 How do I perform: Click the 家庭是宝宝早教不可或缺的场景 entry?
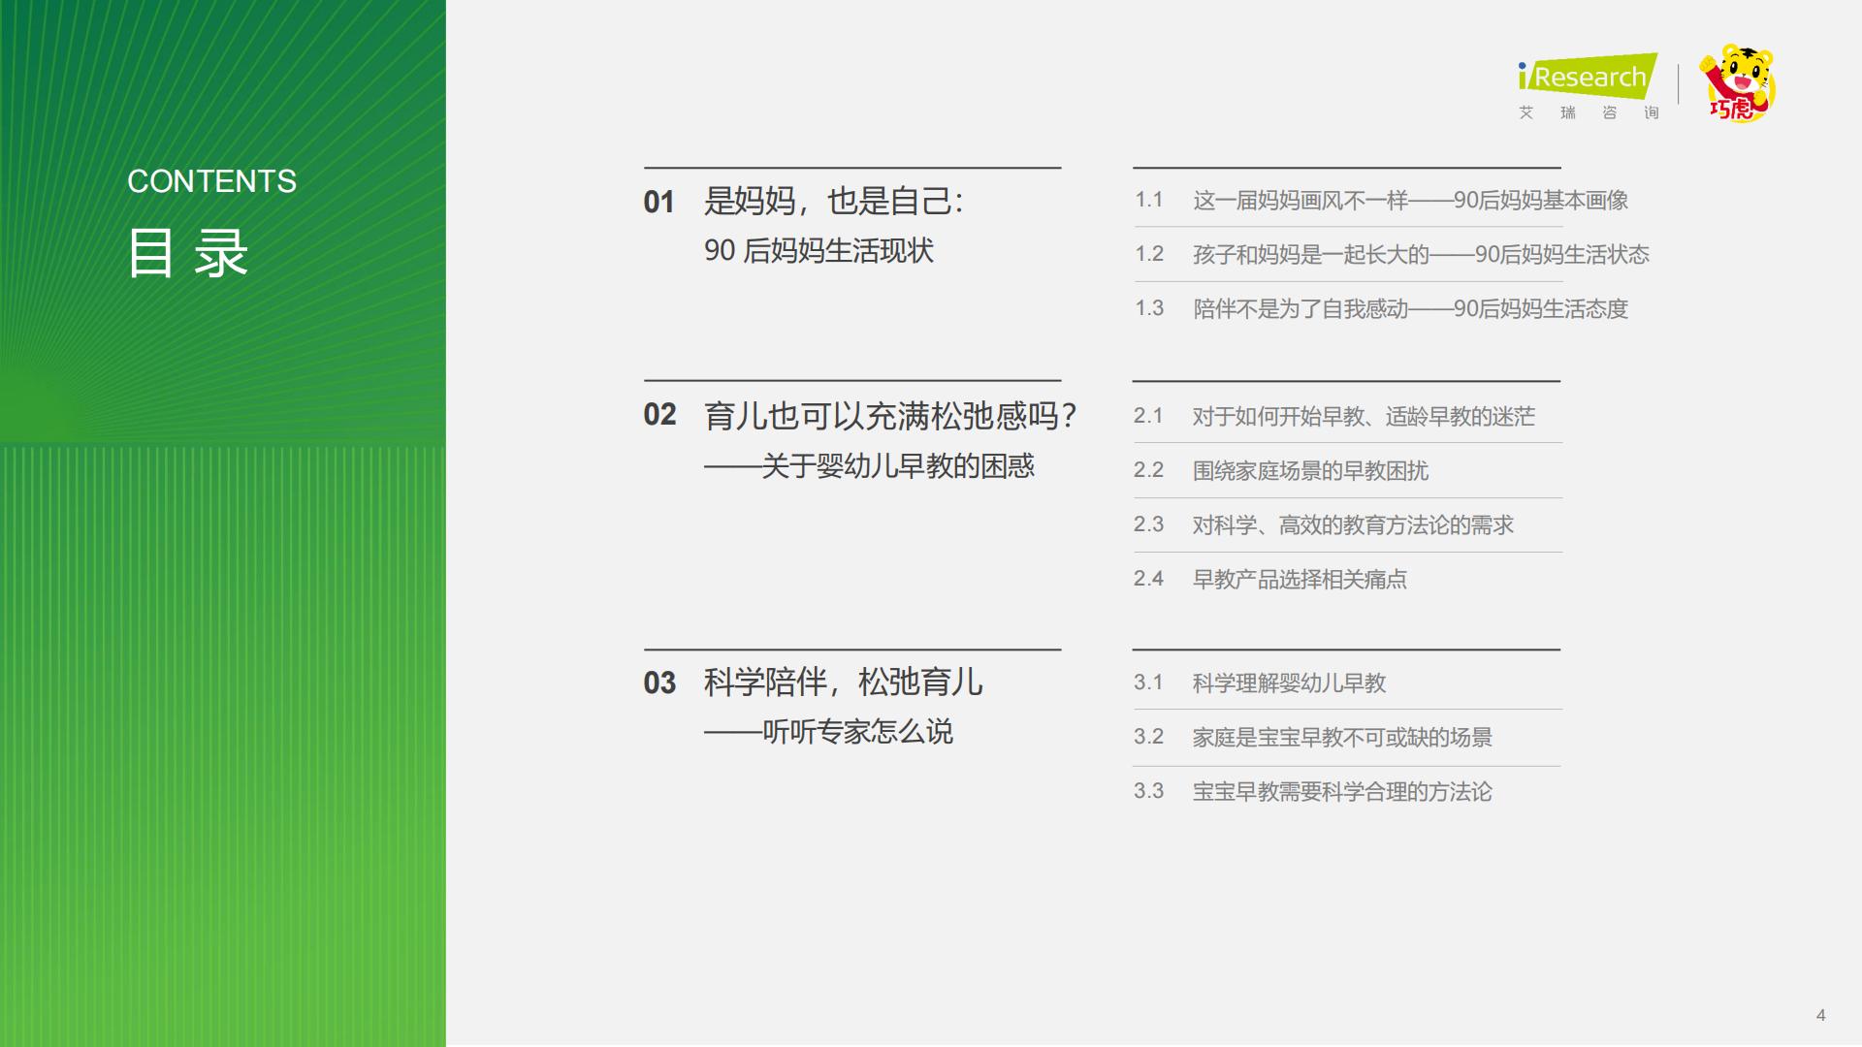1342,738
